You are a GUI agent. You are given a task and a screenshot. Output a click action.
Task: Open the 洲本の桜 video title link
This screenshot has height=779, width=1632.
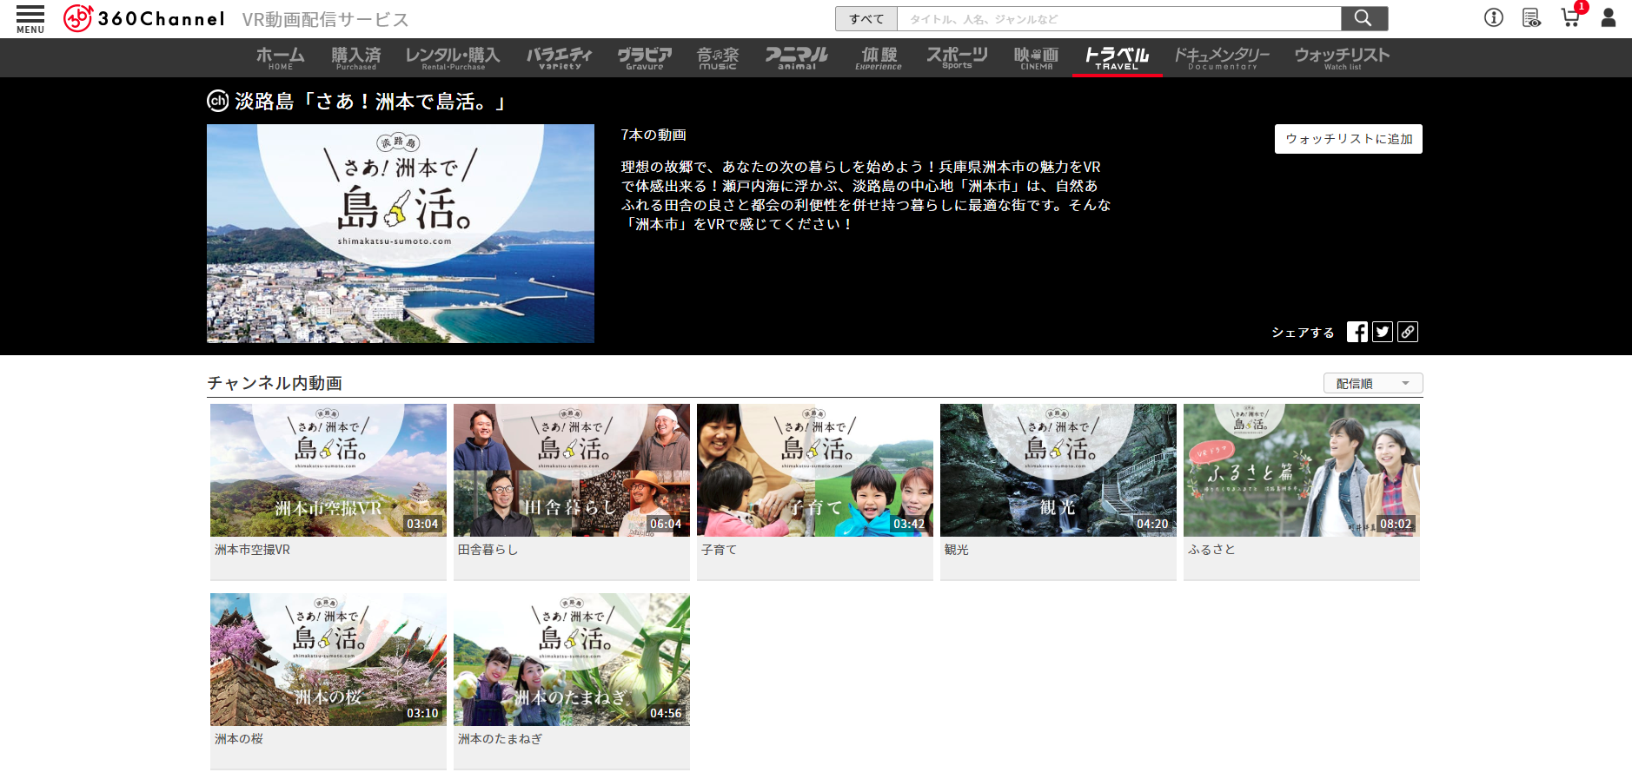239,739
